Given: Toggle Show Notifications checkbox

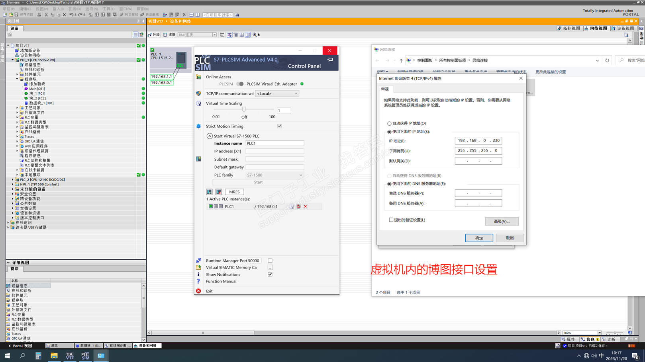Looking at the screenshot, I should click(x=270, y=274).
